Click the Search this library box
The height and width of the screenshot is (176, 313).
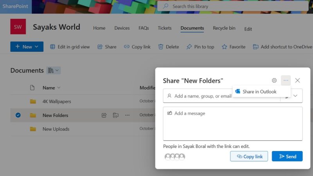tap(233, 6)
